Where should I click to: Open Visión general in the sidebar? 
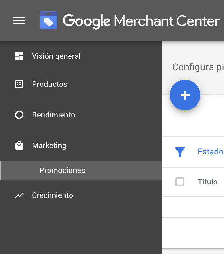56,56
